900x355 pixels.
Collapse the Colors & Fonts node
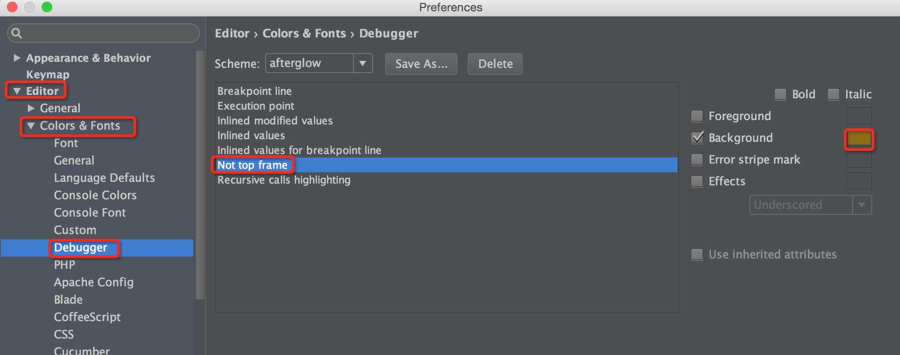click(x=31, y=126)
